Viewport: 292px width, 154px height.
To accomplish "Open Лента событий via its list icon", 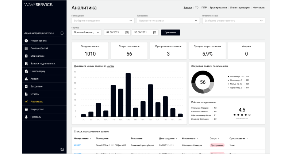I will (26, 48).
